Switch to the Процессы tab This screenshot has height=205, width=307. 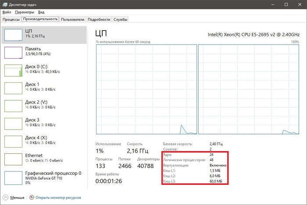click(x=11, y=20)
